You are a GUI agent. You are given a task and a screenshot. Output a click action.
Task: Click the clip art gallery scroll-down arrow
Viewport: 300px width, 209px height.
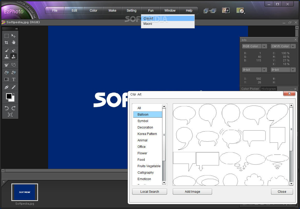(x=291, y=184)
